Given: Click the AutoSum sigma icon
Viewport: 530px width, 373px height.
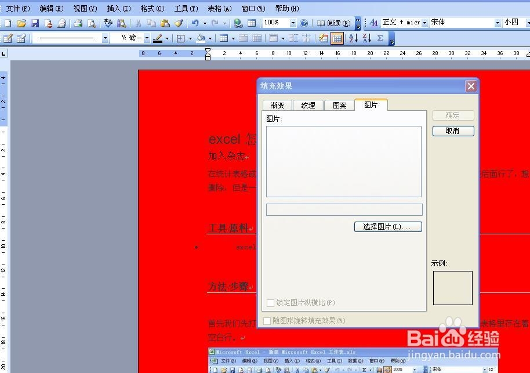Looking at the screenshot, I should click(x=380, y=38).
